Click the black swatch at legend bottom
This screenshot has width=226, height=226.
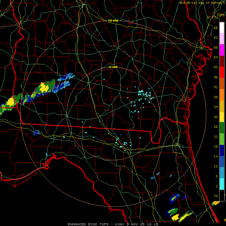point(222,195)
